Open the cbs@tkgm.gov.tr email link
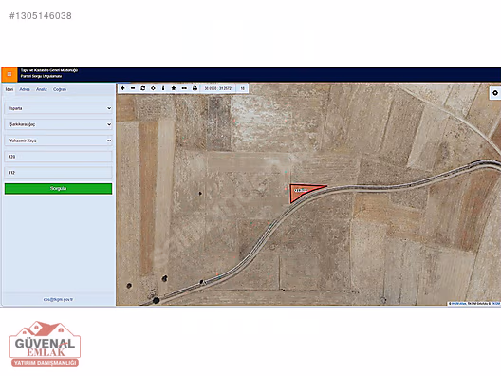 pos(58,300)
